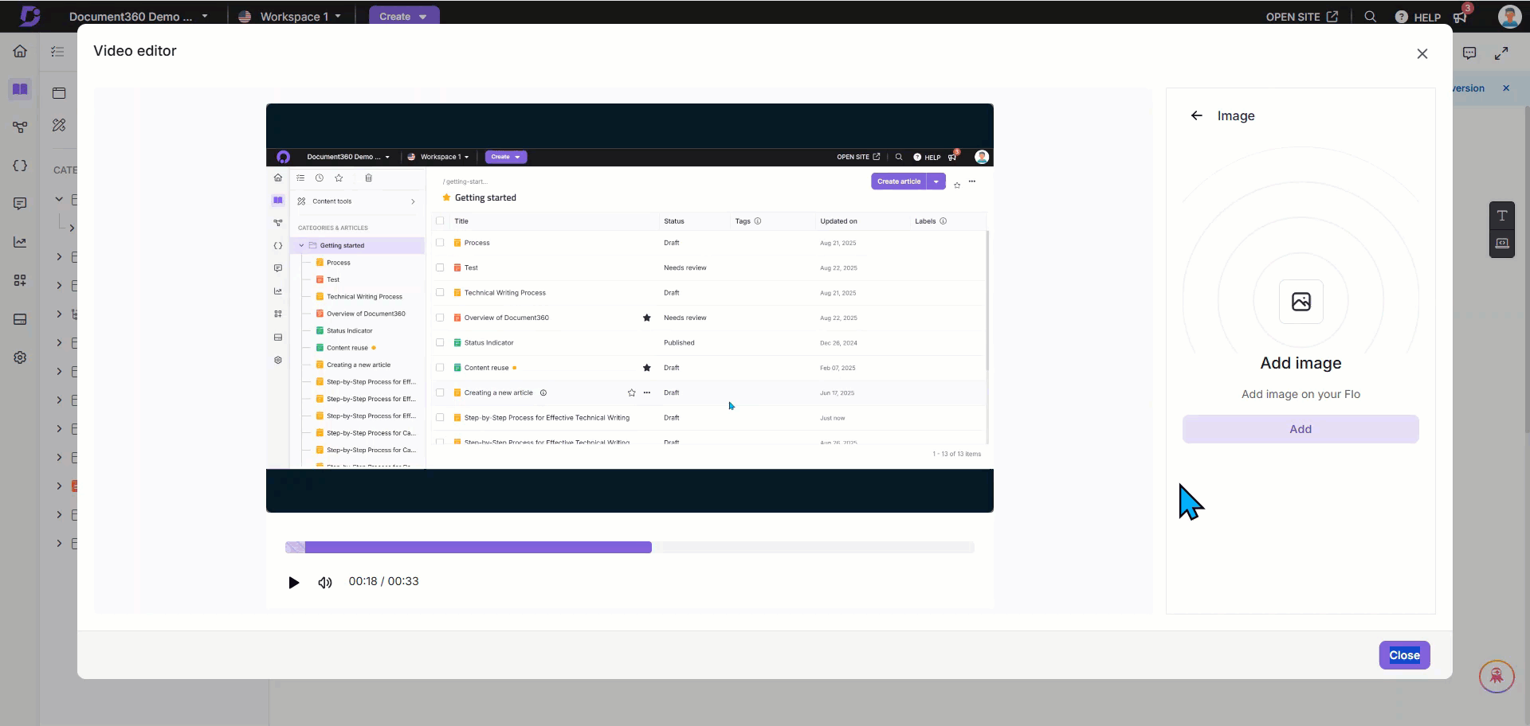This screenshot has height=726, width=1530.
Task: Click the expand fullscreen icon
Action: (x=1501, y=53)
